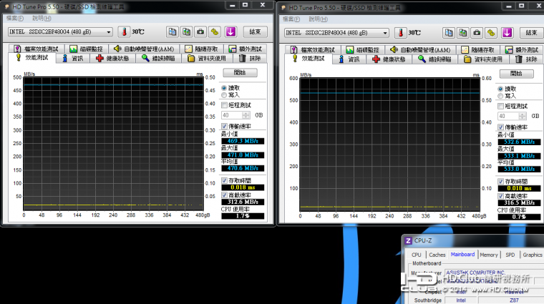This screenshot has height=304, width=544.
Task: Toggle 高載速率 checkbox in right window
Action: [x=500, y=196]
